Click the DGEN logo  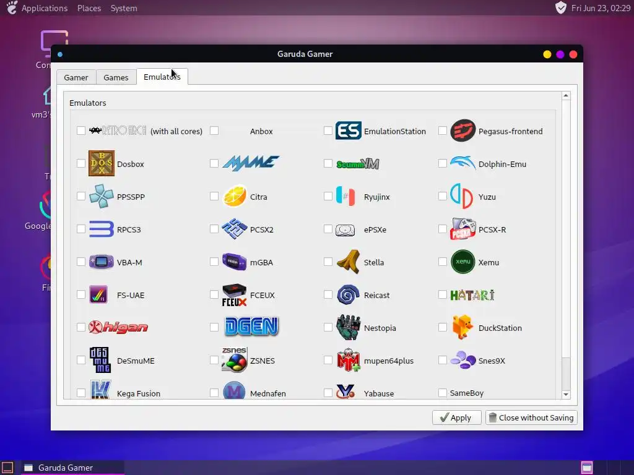pyautogui.click(x=251, y=327)
